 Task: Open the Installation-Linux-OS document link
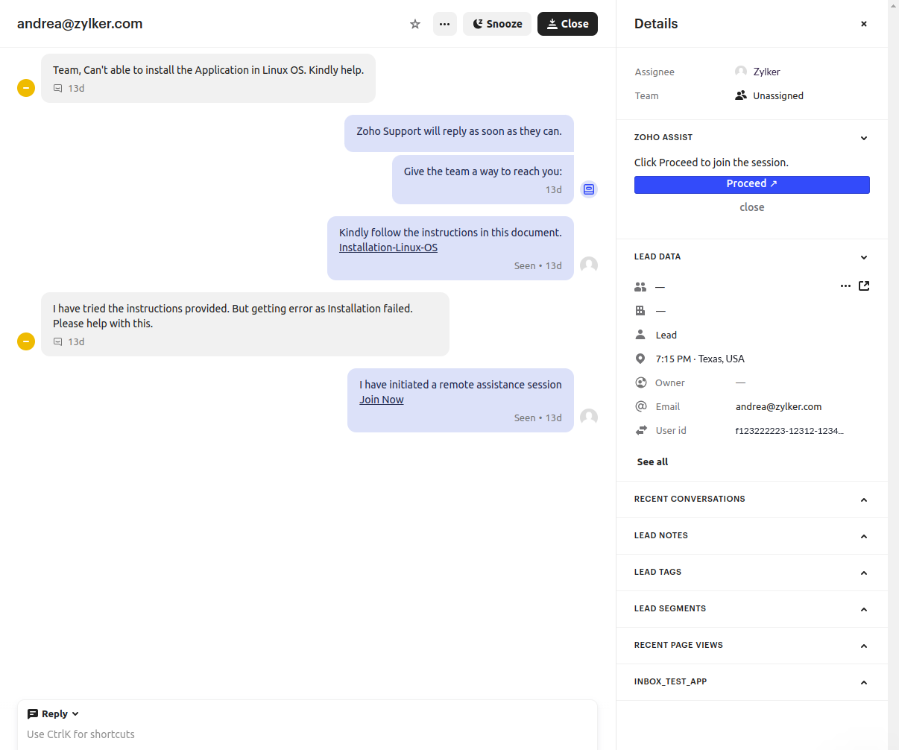tap(388, 248)
